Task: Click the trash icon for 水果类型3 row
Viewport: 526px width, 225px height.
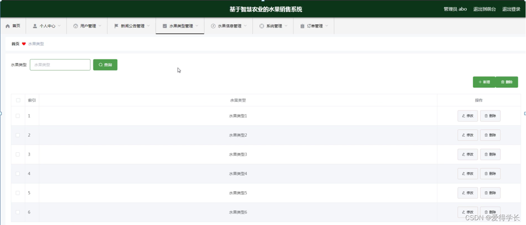Action: coord(486,155)
